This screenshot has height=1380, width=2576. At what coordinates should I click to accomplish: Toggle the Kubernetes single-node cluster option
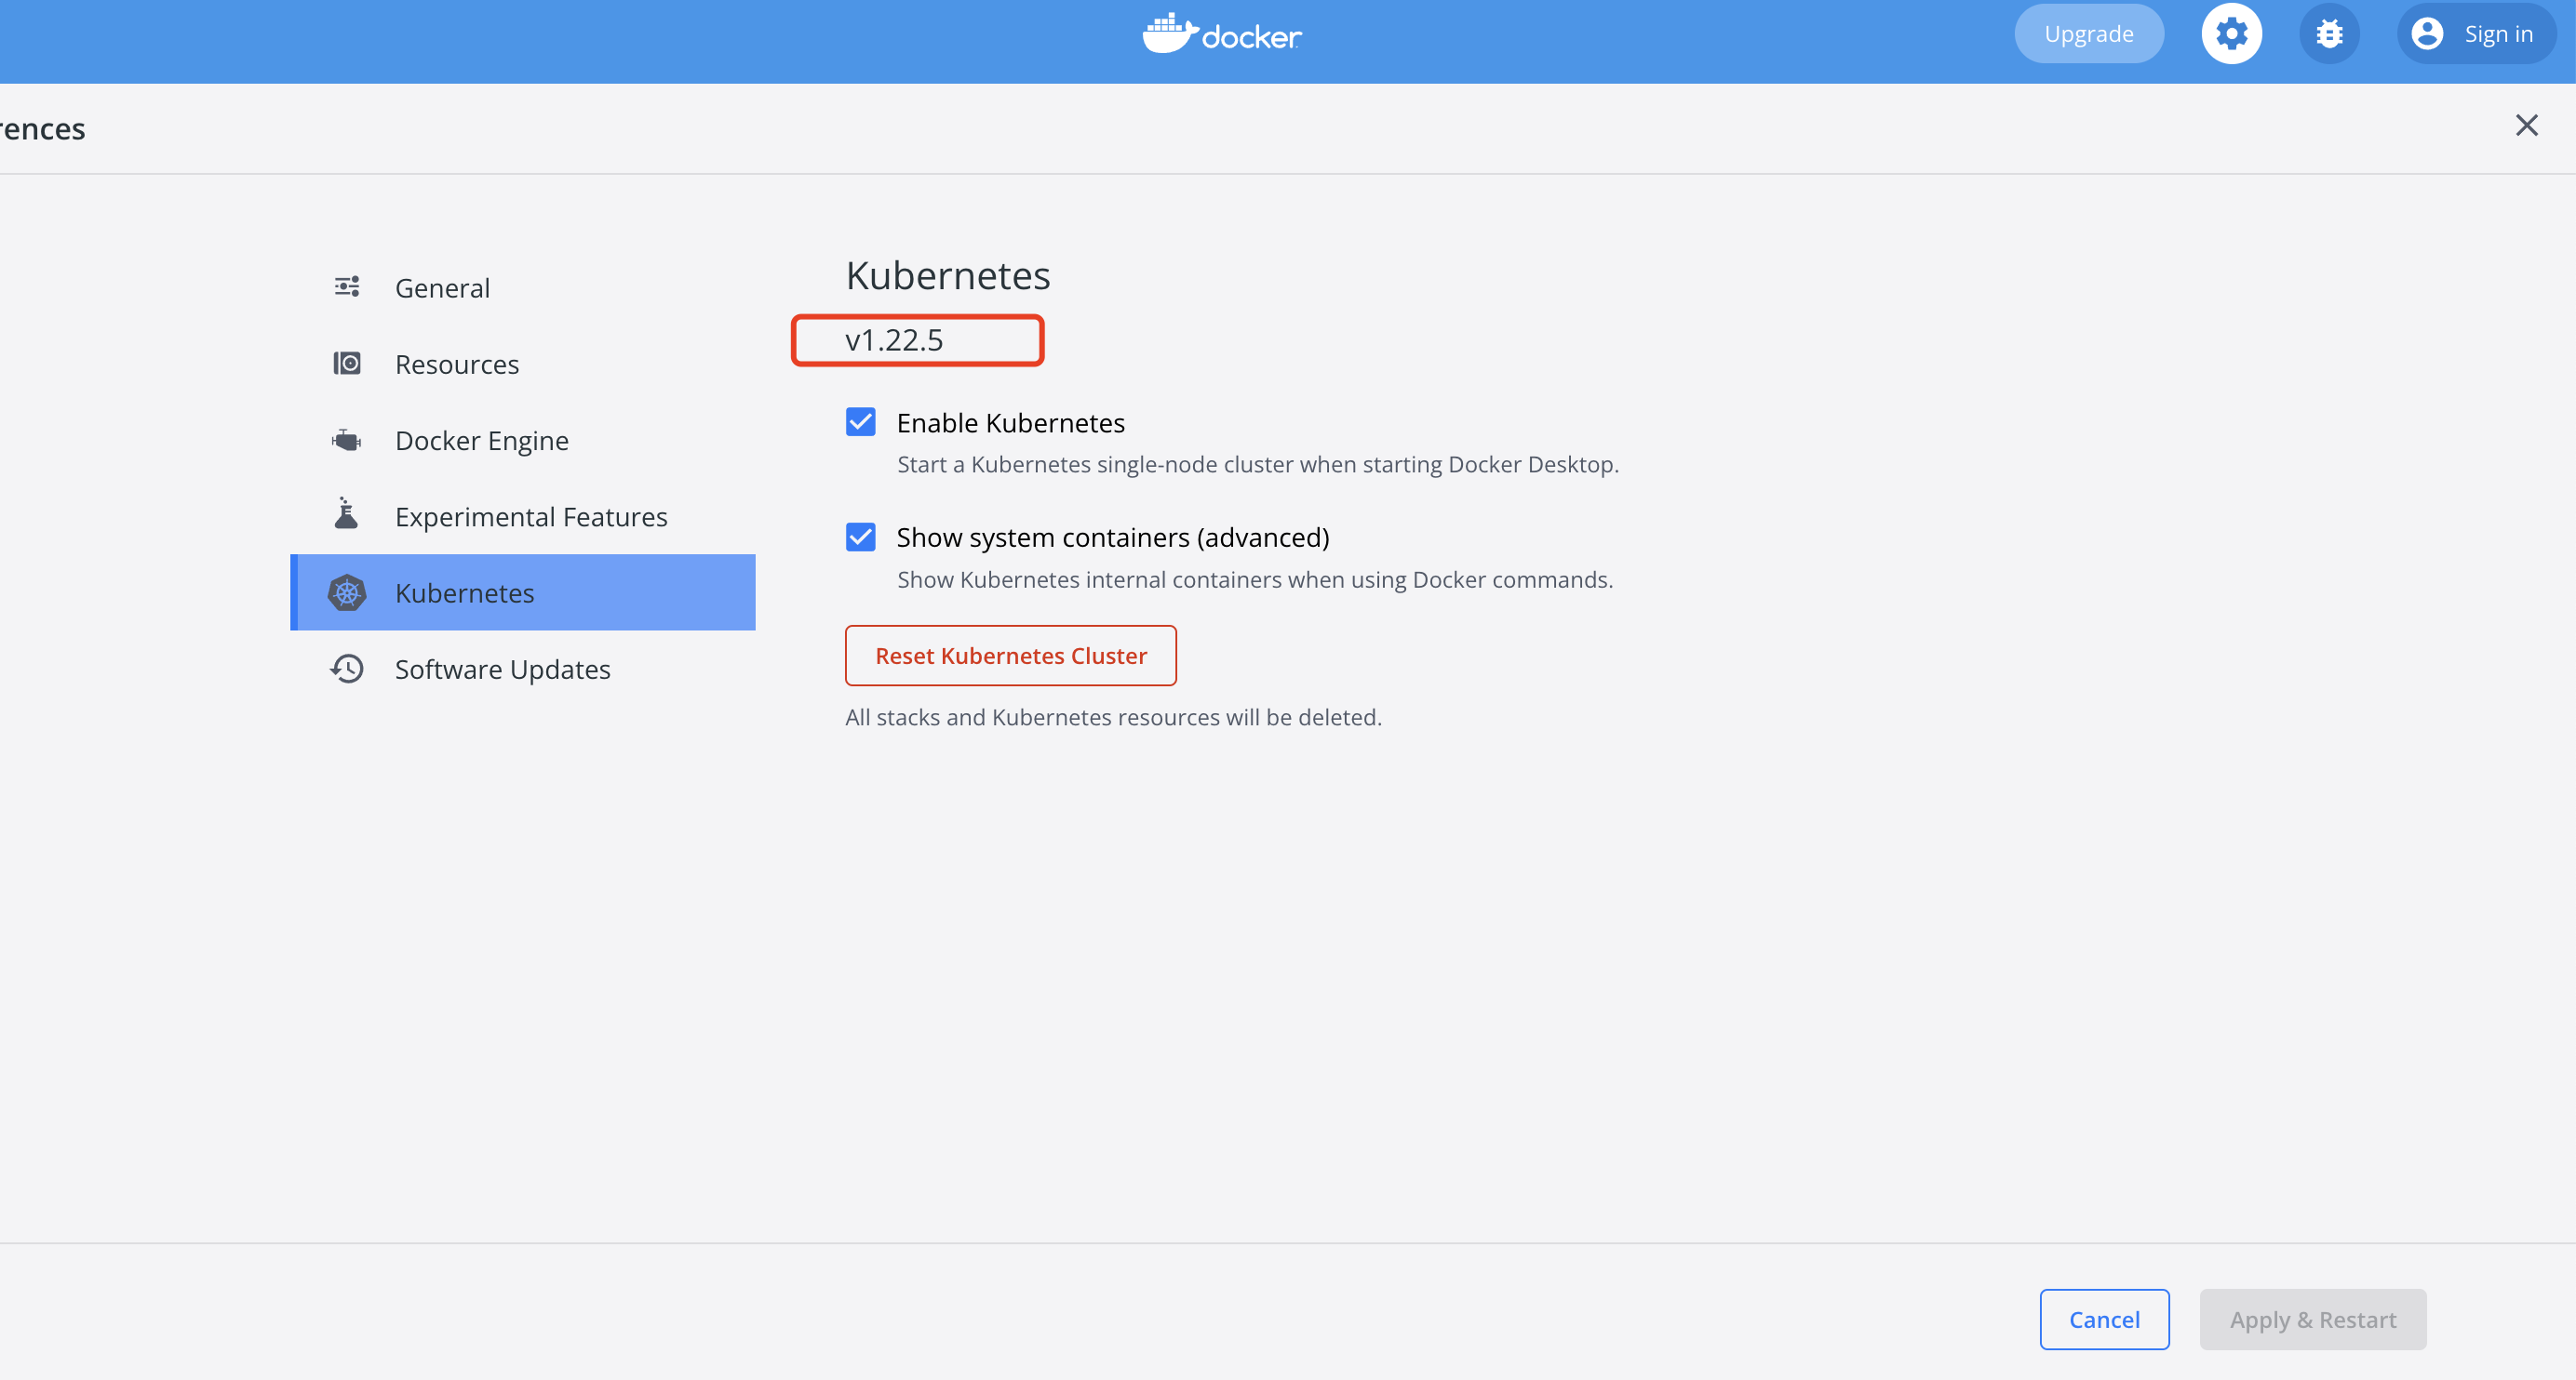pyautogui.click(x=861, y=421)
